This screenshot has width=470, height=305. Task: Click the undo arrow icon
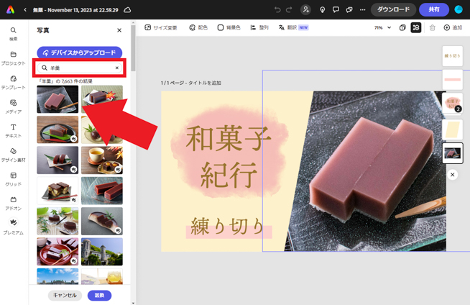tap(277, 10)
